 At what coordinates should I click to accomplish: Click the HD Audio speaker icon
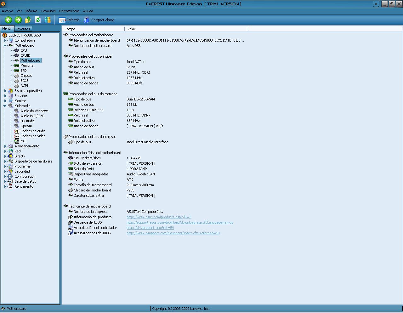coord(17,121)
